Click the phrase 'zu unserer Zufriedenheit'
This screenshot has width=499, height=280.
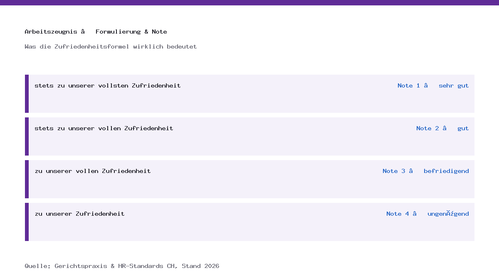(79, 214)
